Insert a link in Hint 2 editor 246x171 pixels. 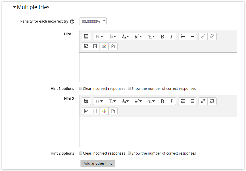pyautogui.click(x=203, y=101)
